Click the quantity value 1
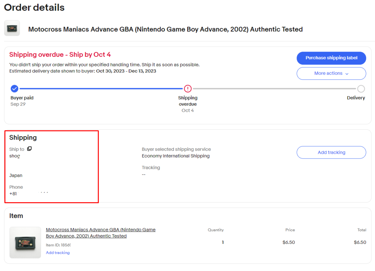375x271 pixels. click(x=223, y=242)
